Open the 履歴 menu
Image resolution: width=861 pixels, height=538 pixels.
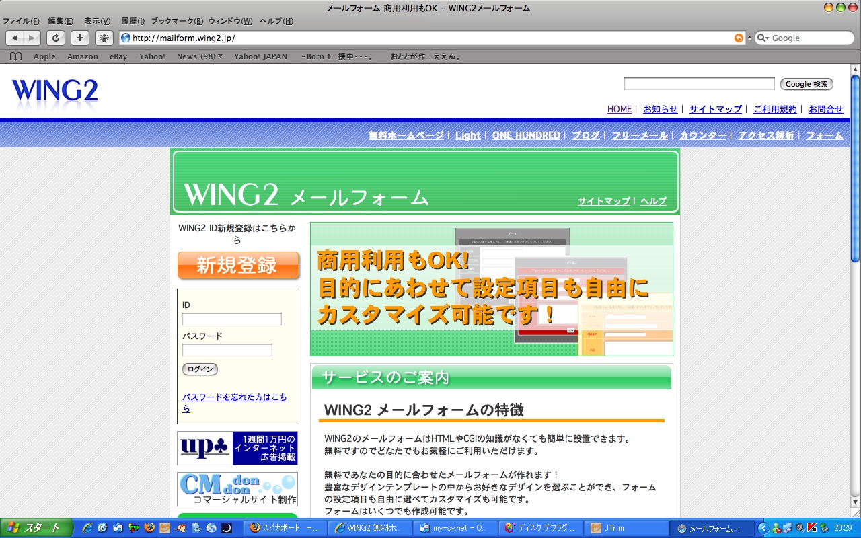click(x=133, y=21)
